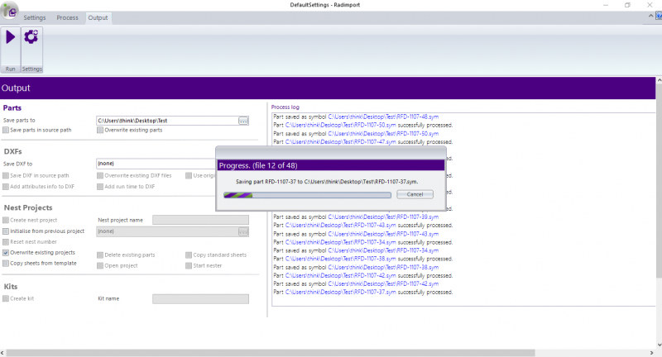The image size is (662, 357).
Task: Toggle Copy sheets from template
Action: [6, 263]
